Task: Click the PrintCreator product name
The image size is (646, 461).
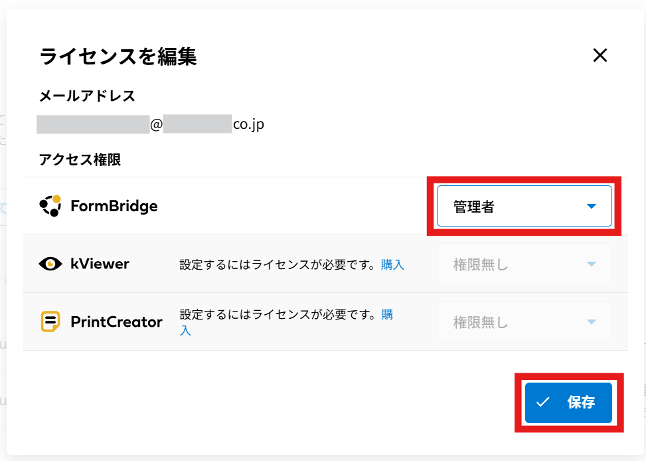Action: point(117,322)
